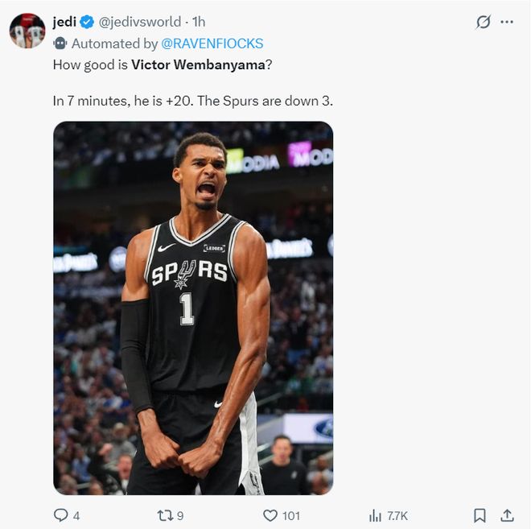This screenshot has width=531, height=529.
Task: Bookmark this post
Action: pos(480,515)
